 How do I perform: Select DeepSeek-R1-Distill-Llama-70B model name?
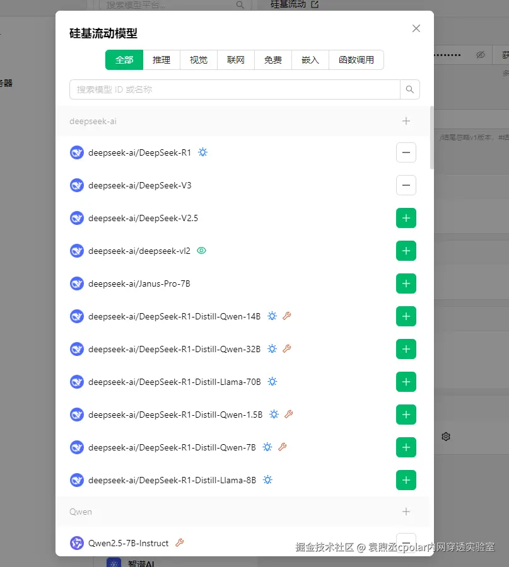[175, 382]
